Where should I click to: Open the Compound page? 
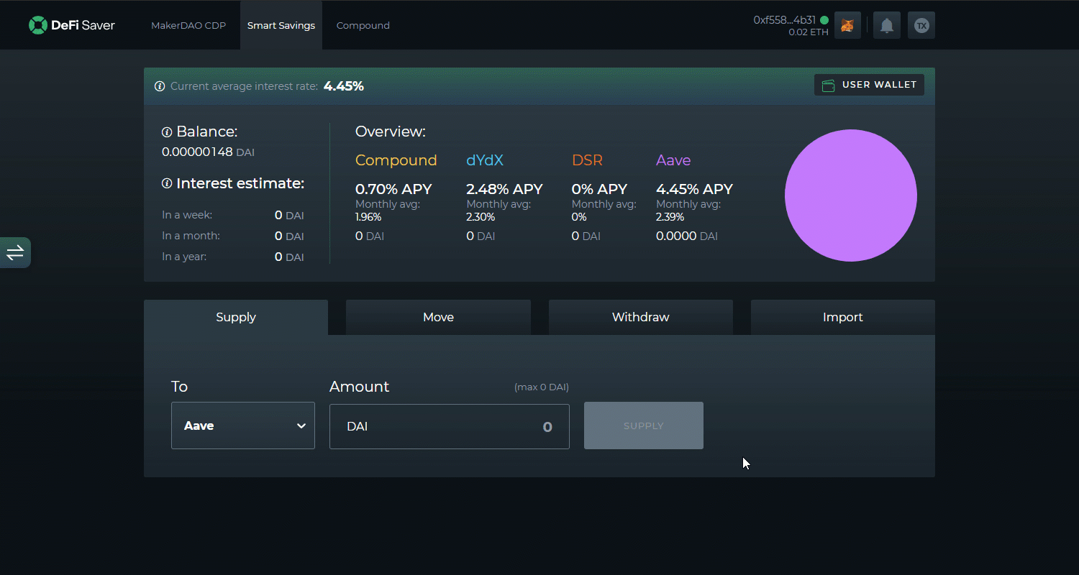(363, 25)
